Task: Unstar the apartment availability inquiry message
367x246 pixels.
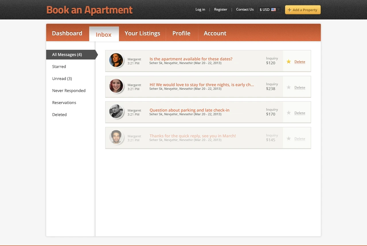Action: click(x=289, y=61)
